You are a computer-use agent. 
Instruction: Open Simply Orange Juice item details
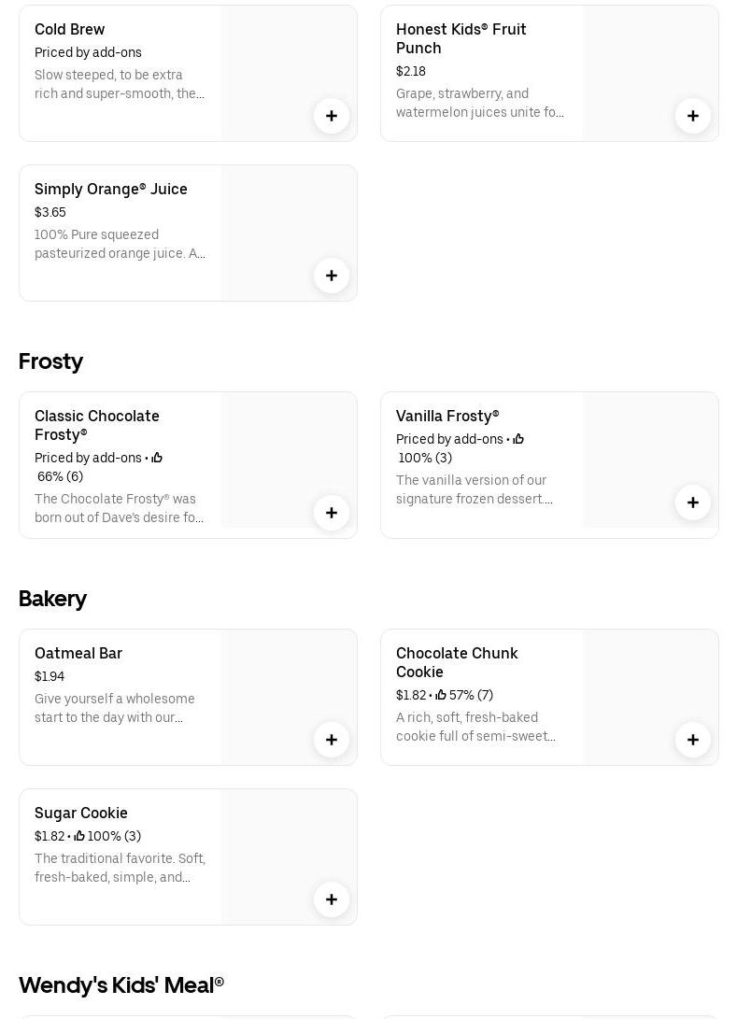coord(111,190)
